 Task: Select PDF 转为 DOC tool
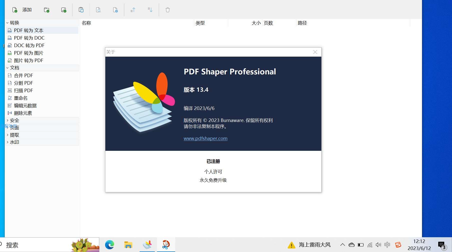(42, 38)
